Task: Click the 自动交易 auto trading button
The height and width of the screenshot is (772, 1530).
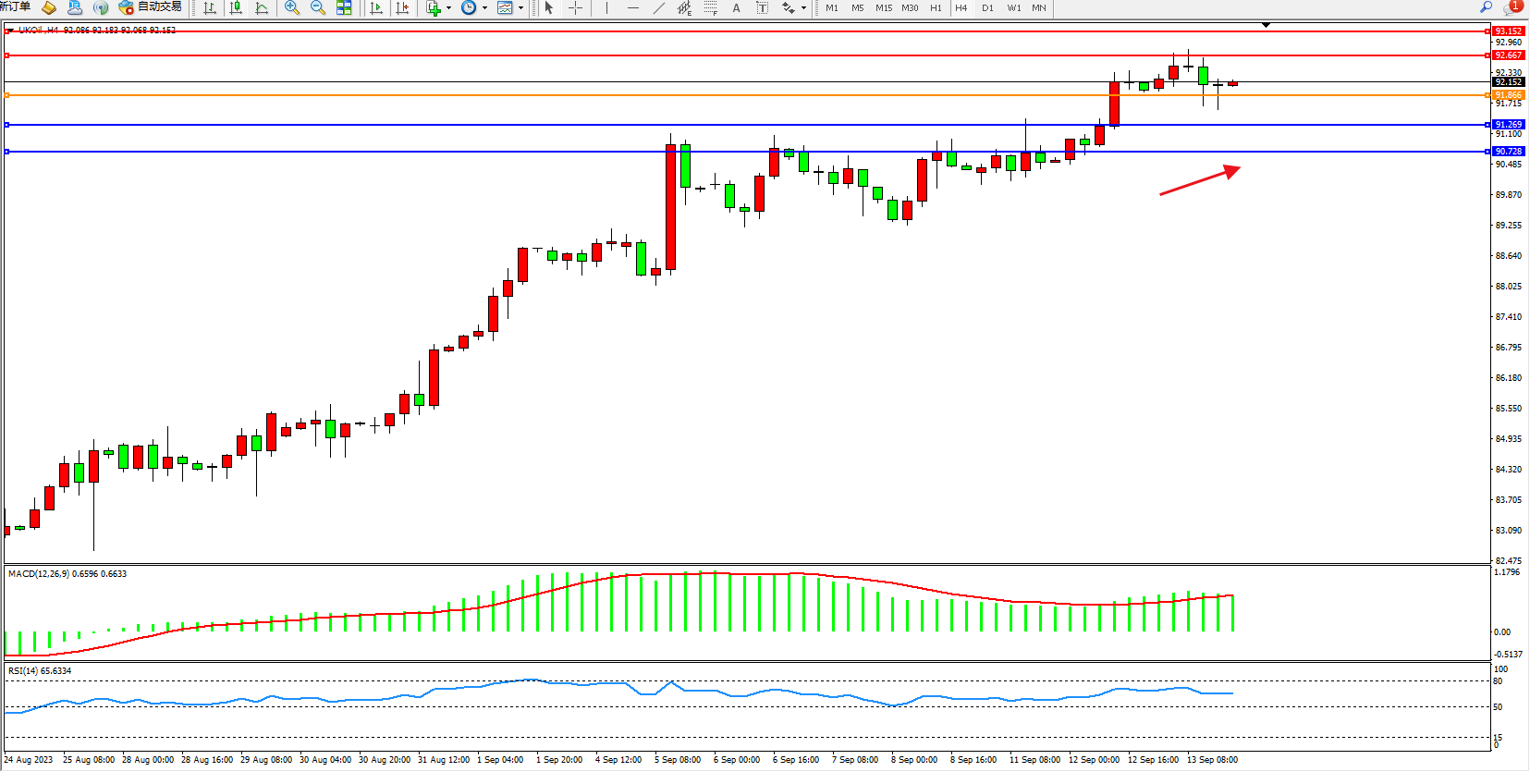Action: pos(151,7)
